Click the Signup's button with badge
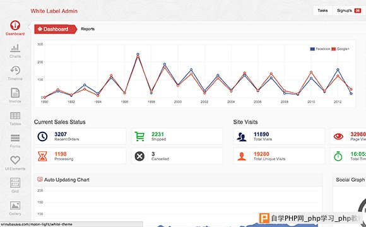The height and width of the screenshot is (227, 366). [349, 11]
